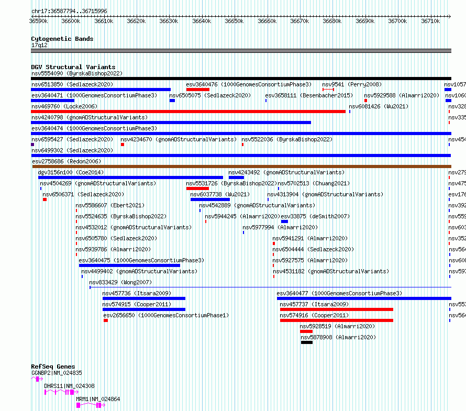The height and width of the screenshot is (411, 466).
Task: Select the MRM1|NM_024864 gene label
Action: pyautogui.click(x=98, y=399)
